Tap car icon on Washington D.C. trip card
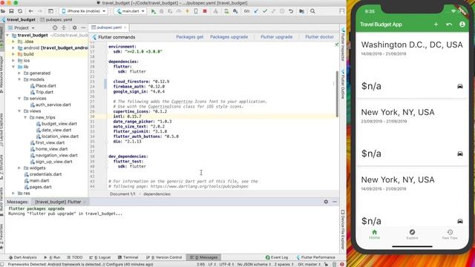Image resolution: width=475 pixels, height=267 pixels. [x=460, y=86]
